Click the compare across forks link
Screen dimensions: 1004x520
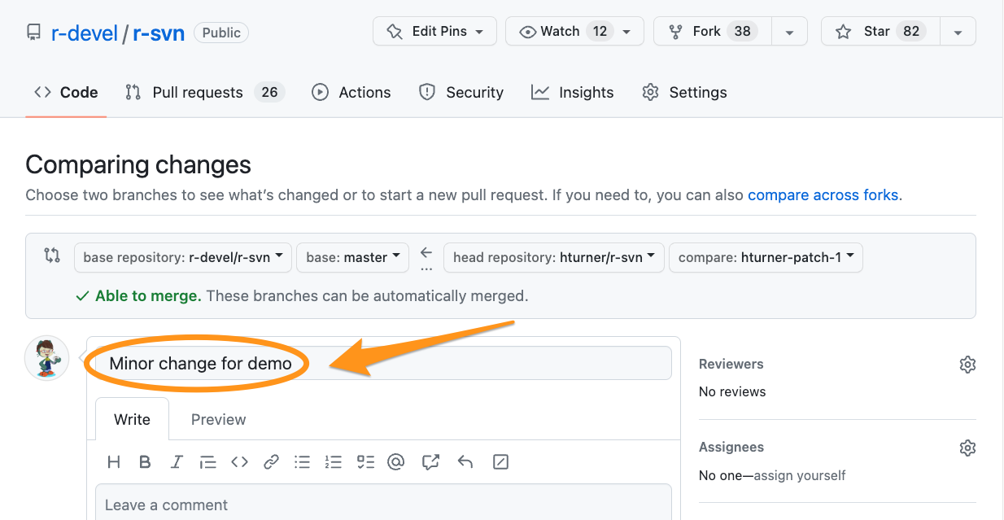click(823, 195)
